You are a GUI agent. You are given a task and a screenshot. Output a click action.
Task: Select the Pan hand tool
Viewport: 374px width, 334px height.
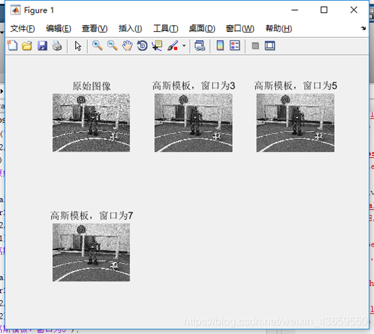pos(127,45)
